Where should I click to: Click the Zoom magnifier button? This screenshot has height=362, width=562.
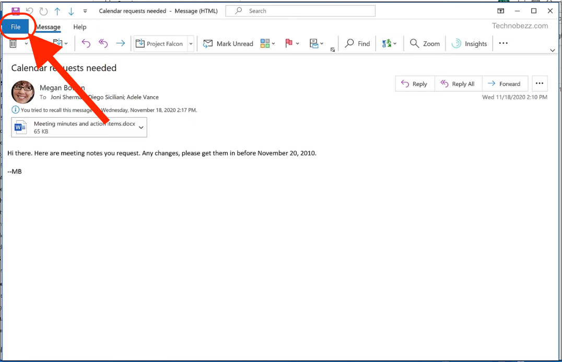pyautogui.click(x=425, y=44)
